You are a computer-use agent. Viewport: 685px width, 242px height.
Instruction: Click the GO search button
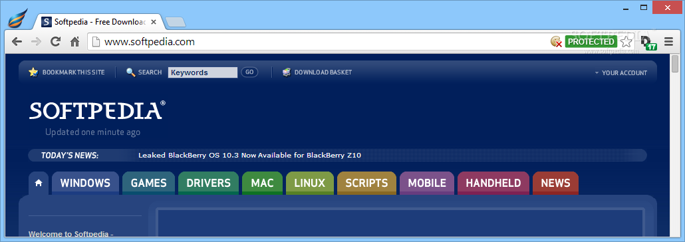[x=249, y=72]
